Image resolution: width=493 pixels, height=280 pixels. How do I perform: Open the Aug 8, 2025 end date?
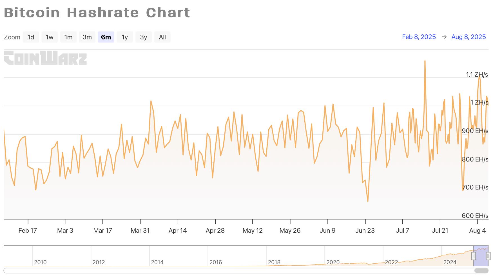[x=469, y=37]
